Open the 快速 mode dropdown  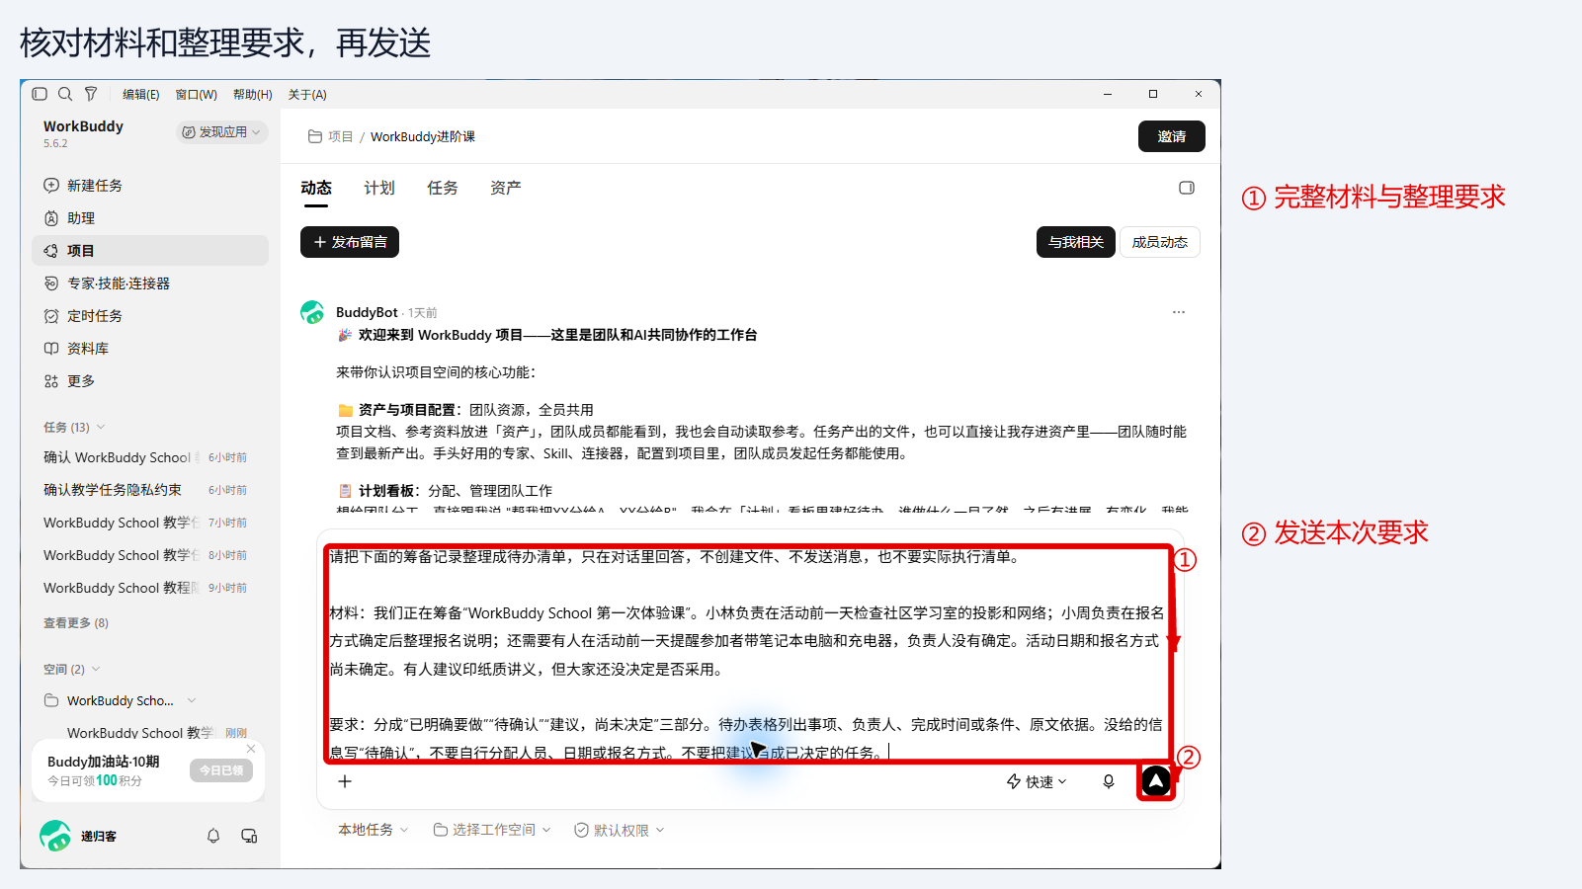tap(1037, 781)
